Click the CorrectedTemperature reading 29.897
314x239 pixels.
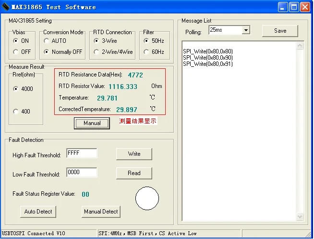(127, 110)
